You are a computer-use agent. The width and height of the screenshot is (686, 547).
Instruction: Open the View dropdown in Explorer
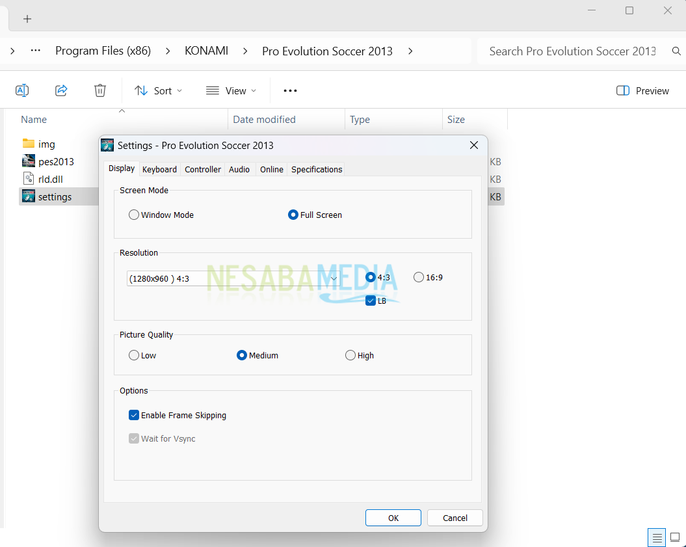tap(231, 90)
